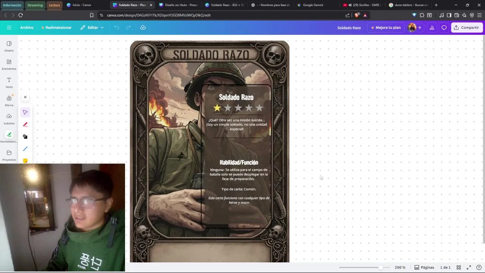Click the Mejora tu plan button
The image size is (485, 273).
[x=386, y=28]
